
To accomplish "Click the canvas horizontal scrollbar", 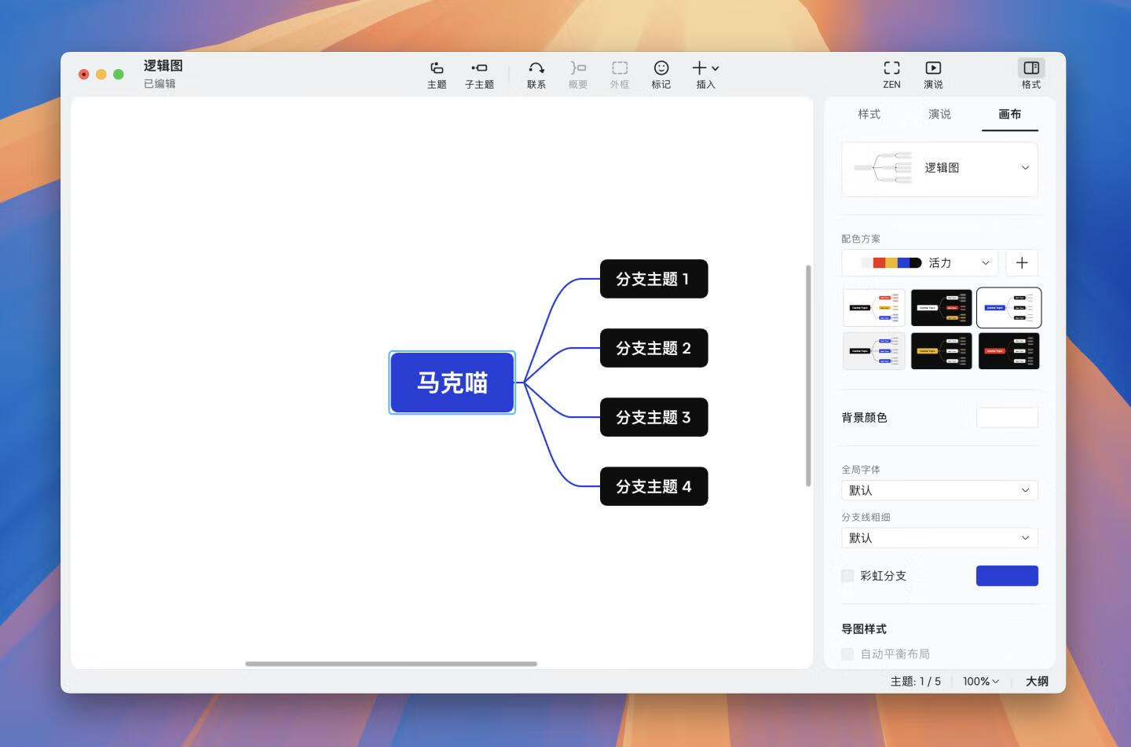I will click(x=391, y=664).
